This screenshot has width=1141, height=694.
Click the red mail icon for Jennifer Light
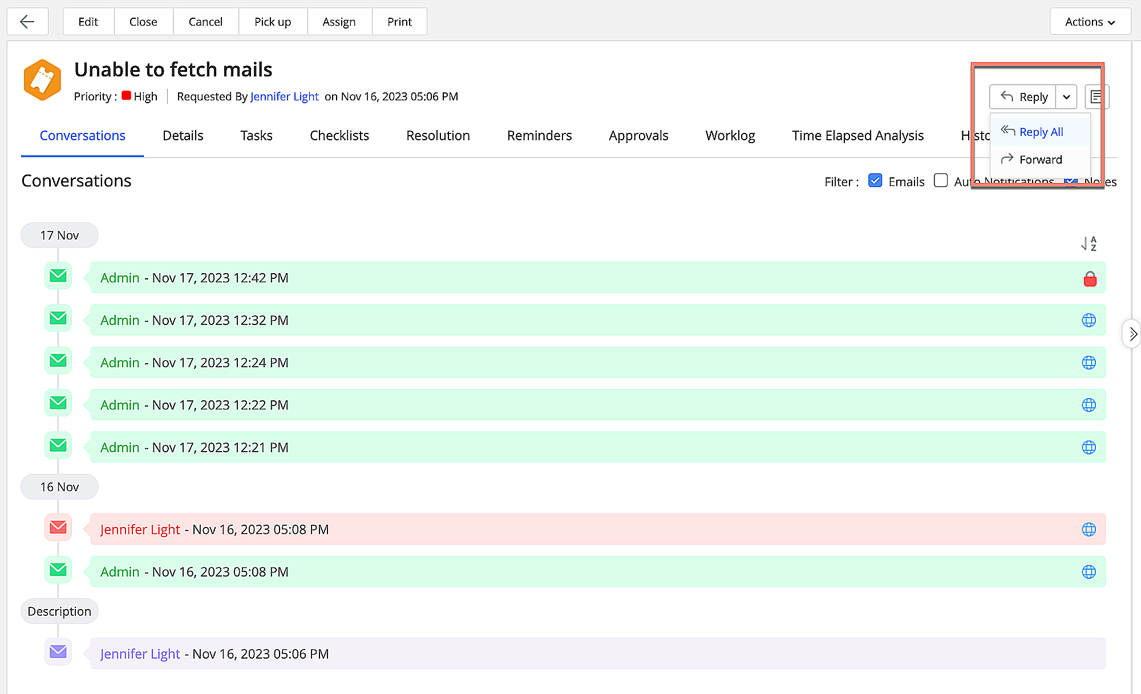58,527
